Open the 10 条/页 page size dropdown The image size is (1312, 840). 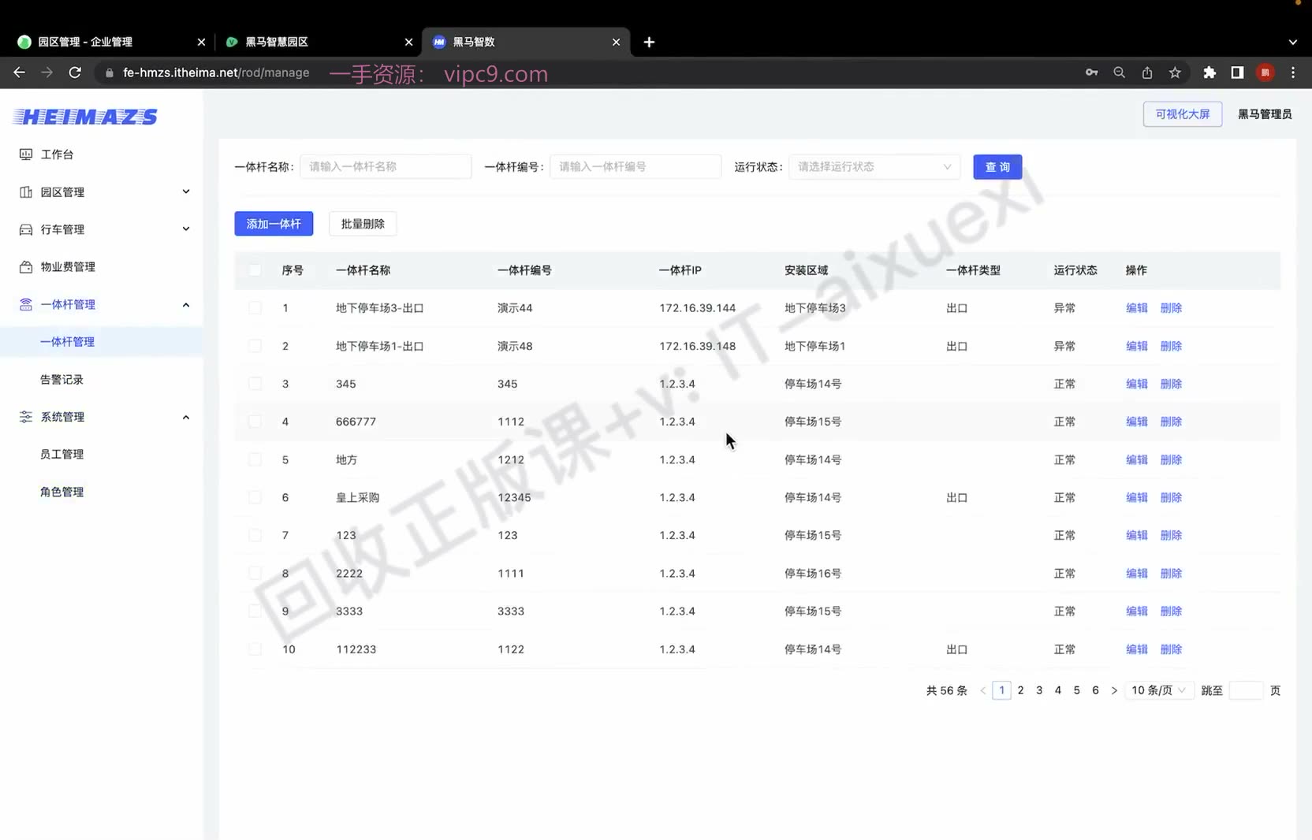pos(1158,690)
